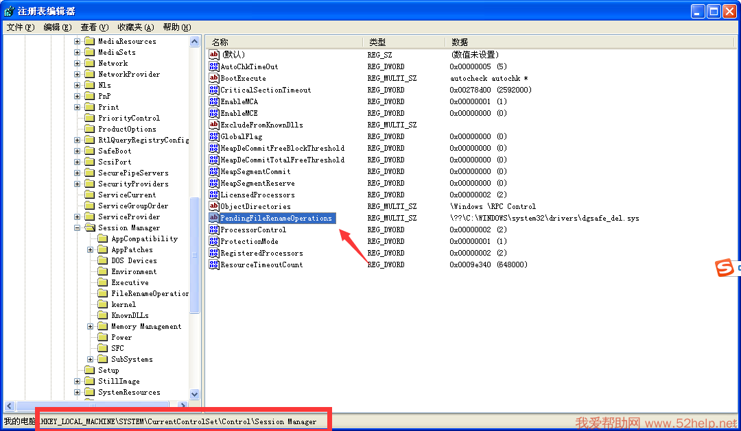Open the 文件 menu

pos(20,27)
